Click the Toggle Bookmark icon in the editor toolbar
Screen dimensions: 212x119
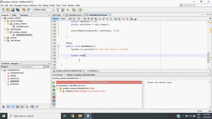click(x=111, y=19)
